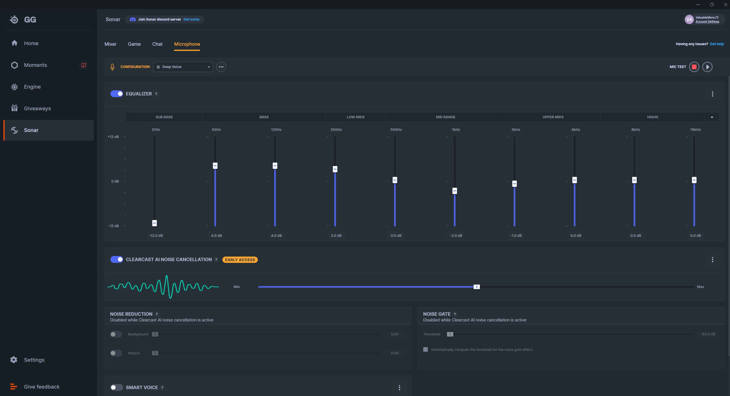The height and width of the screenshot is (396, 730).
Task: Open the Giveaways section
Action: click(49, 108)
